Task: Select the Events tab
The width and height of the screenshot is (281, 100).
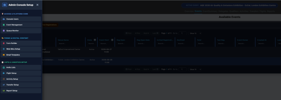Action: [198, 11]
